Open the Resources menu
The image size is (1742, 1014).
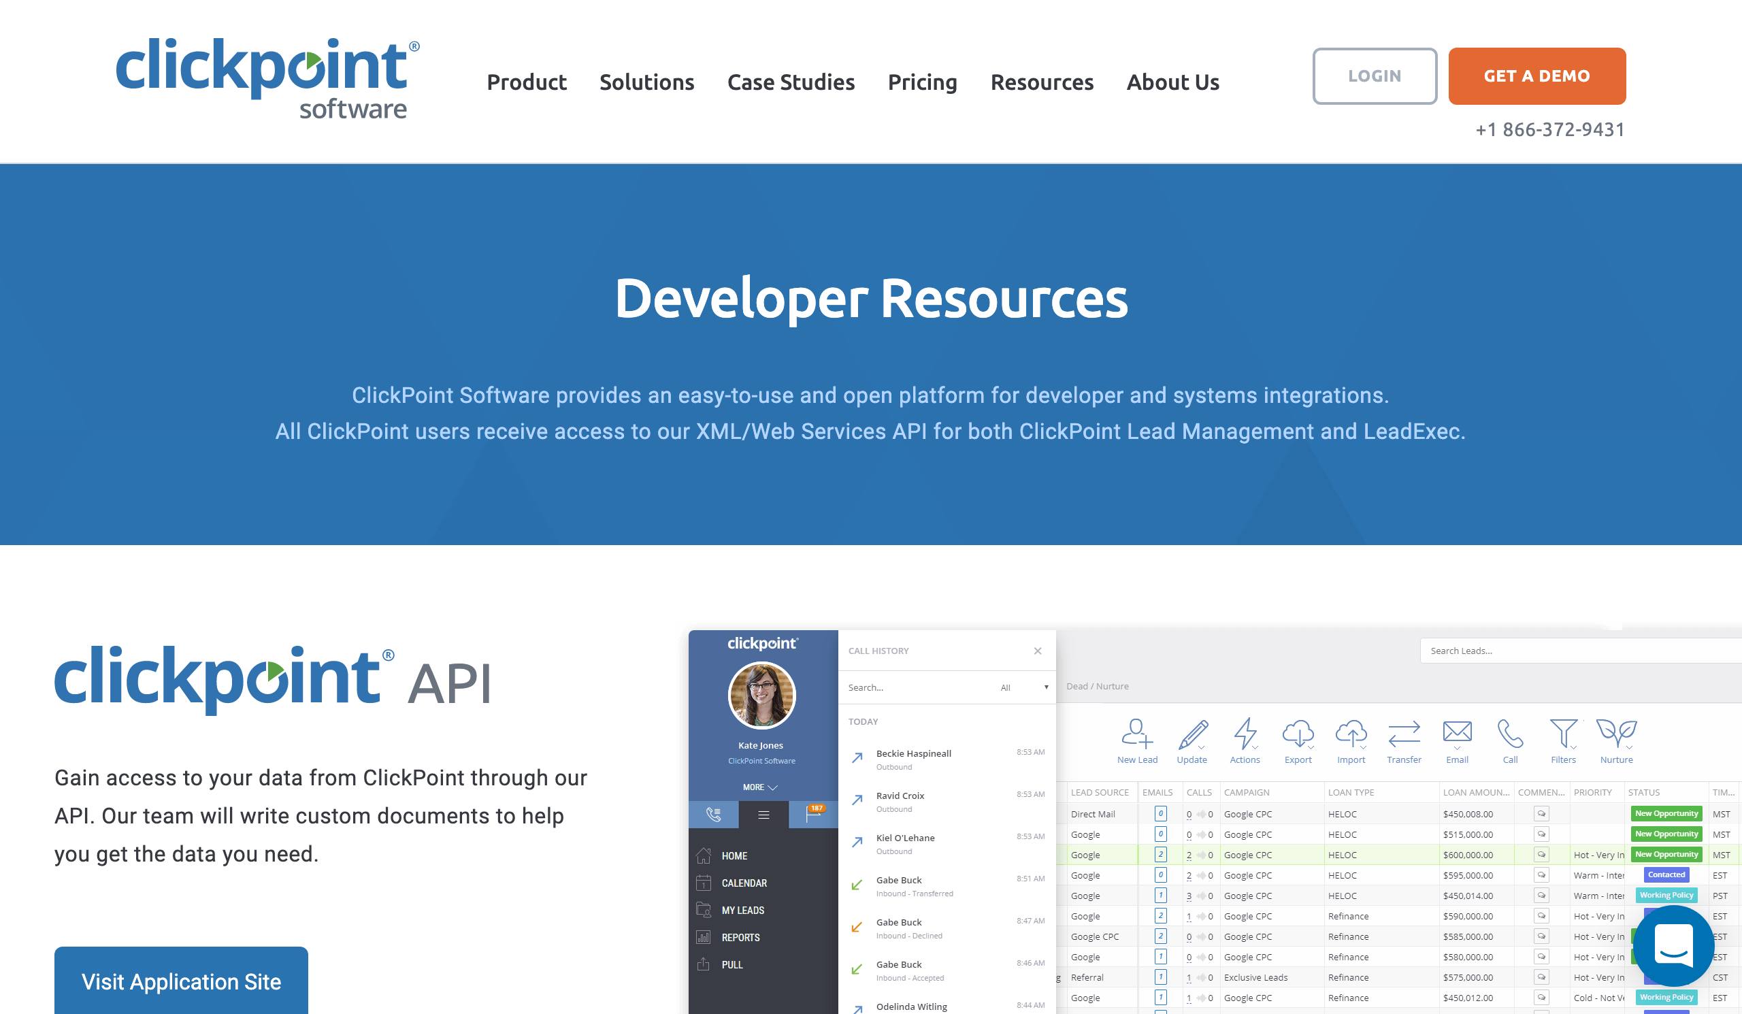click(1042, 82)
